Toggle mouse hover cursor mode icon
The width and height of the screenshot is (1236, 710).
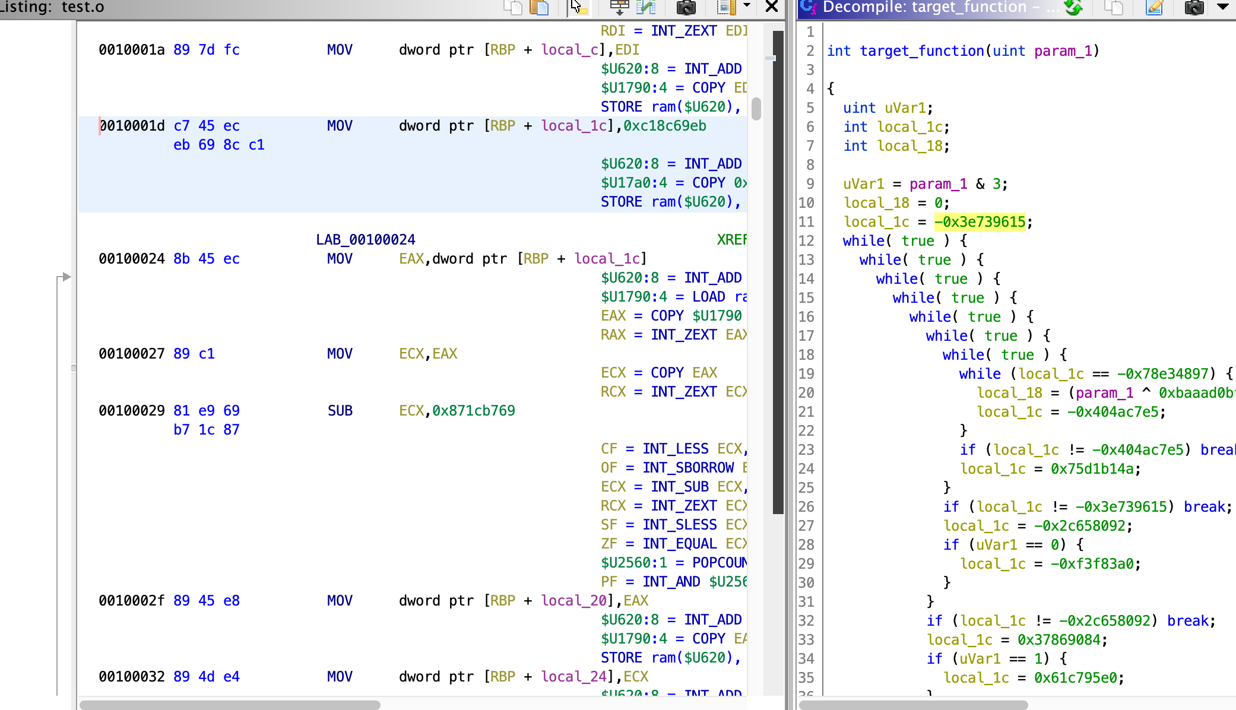click(x=578, y=7)
